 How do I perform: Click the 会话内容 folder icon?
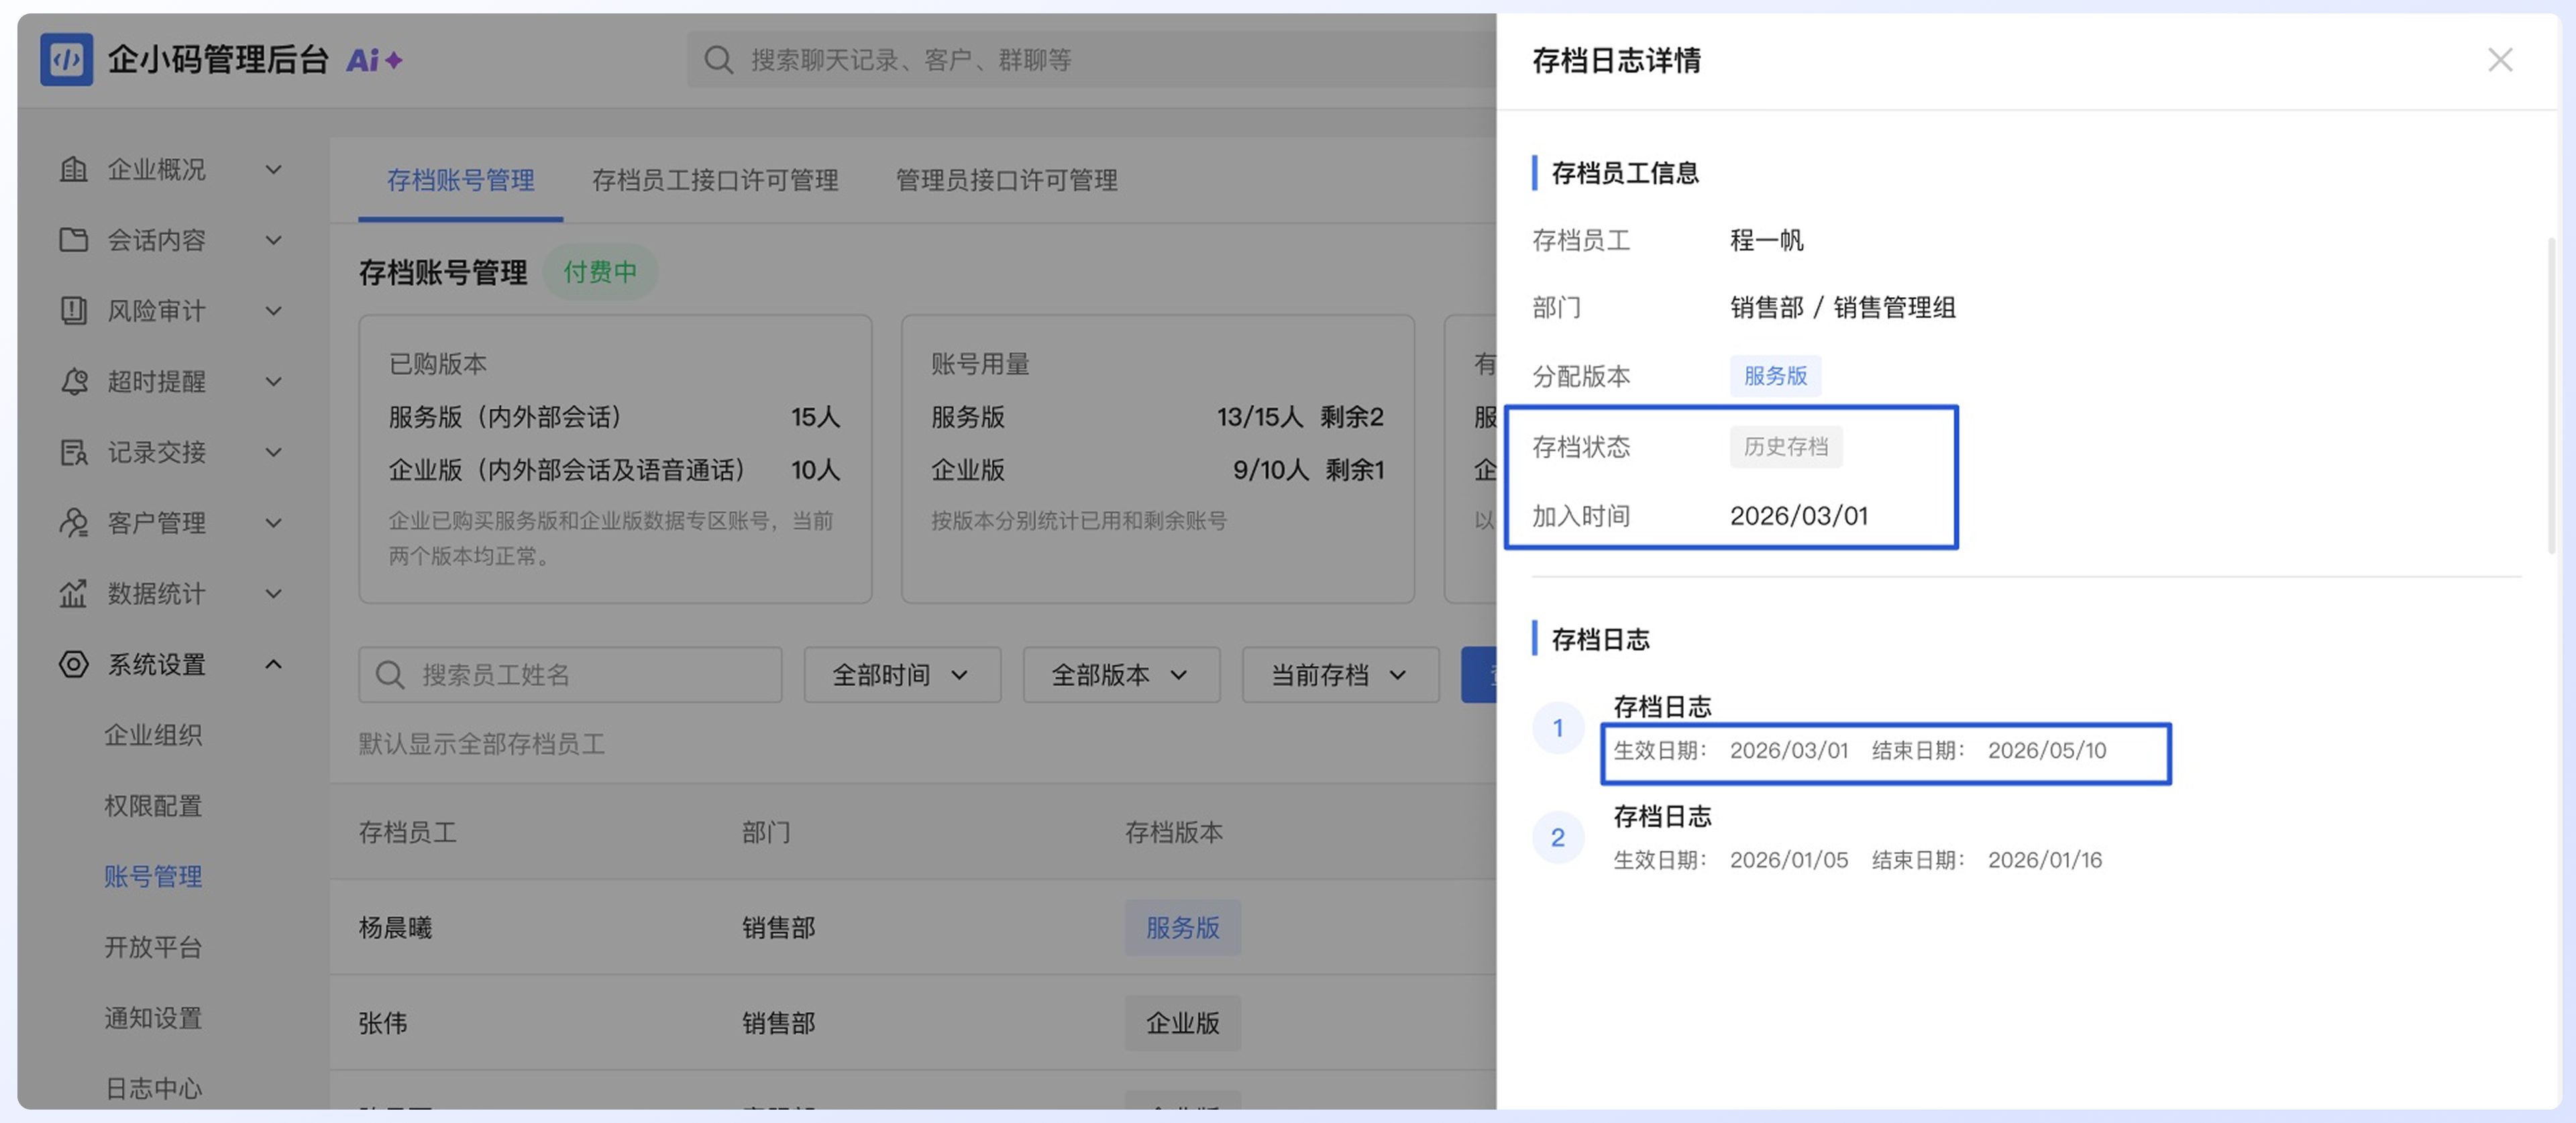coord(74,240)
